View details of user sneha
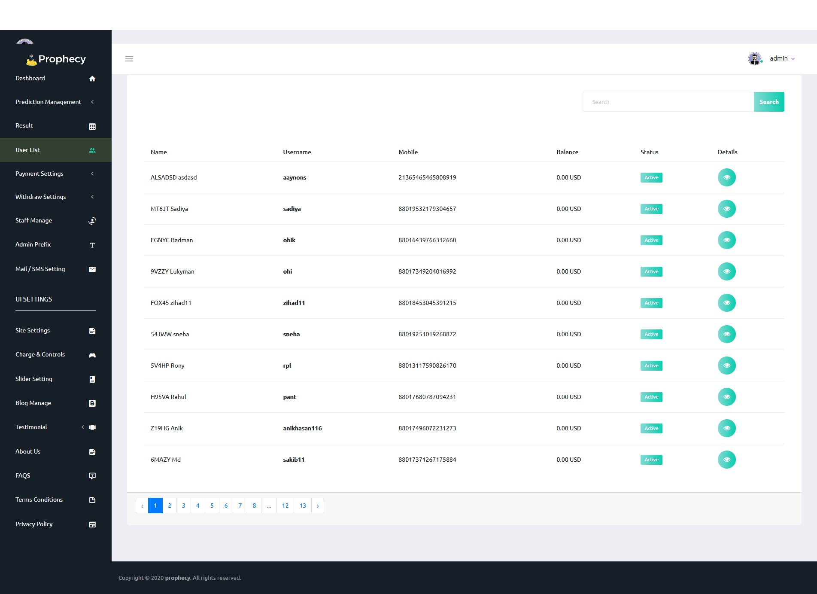Screen dimensions: 817x594 coord(727,334)
